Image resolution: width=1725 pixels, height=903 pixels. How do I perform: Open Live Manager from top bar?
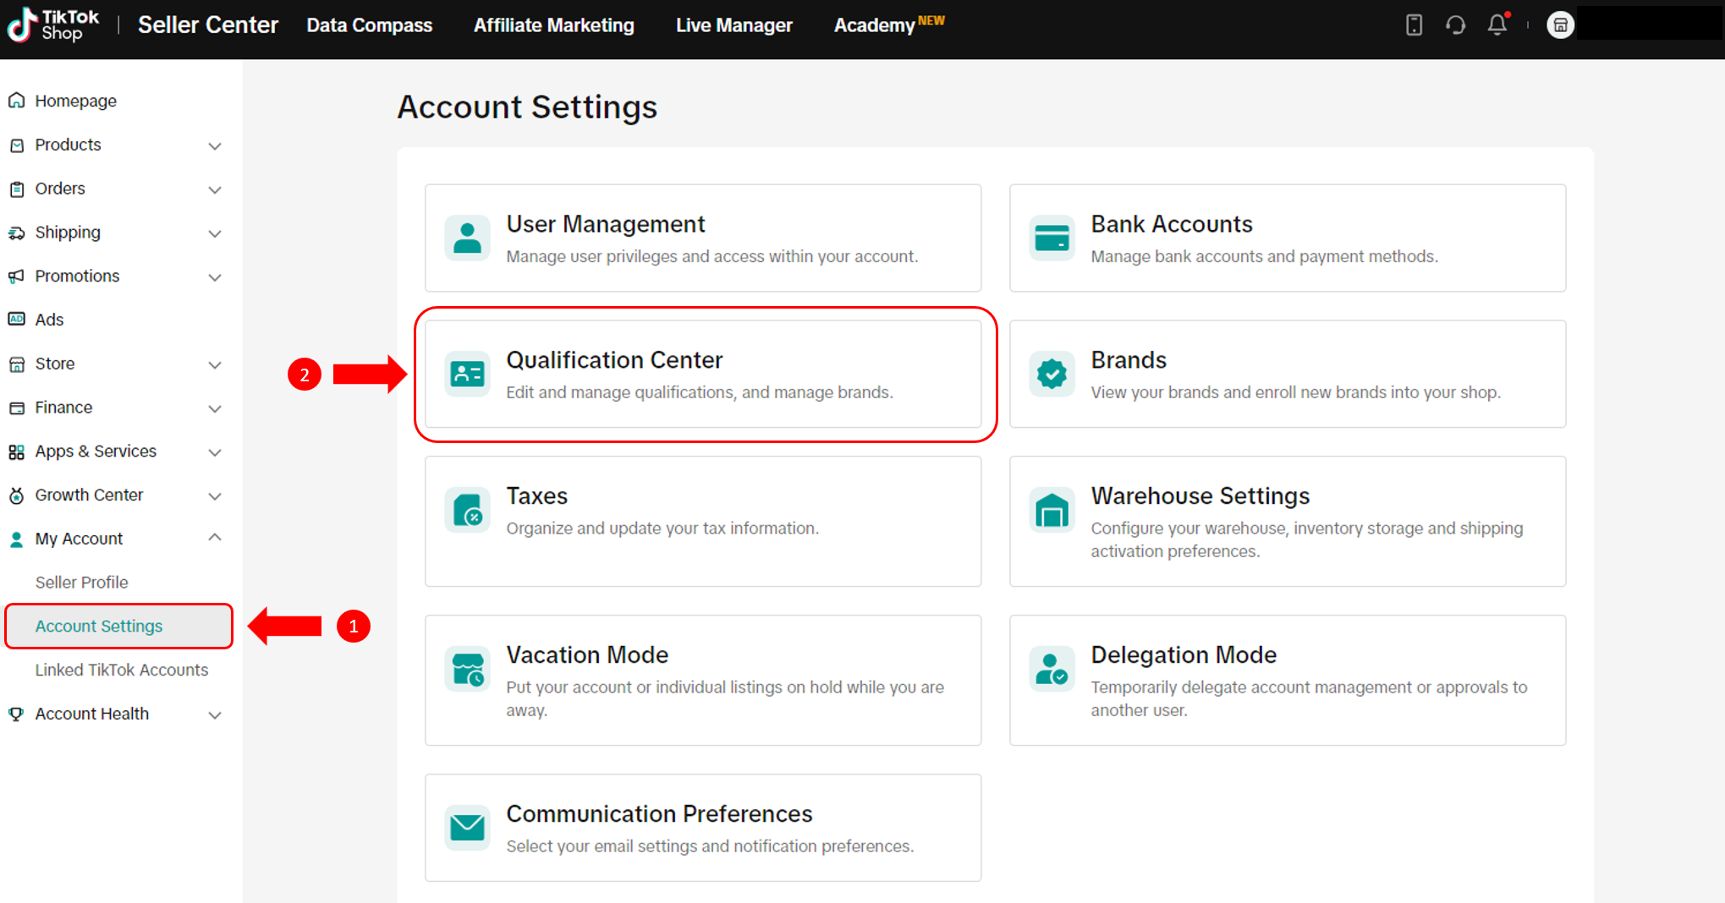733,25
